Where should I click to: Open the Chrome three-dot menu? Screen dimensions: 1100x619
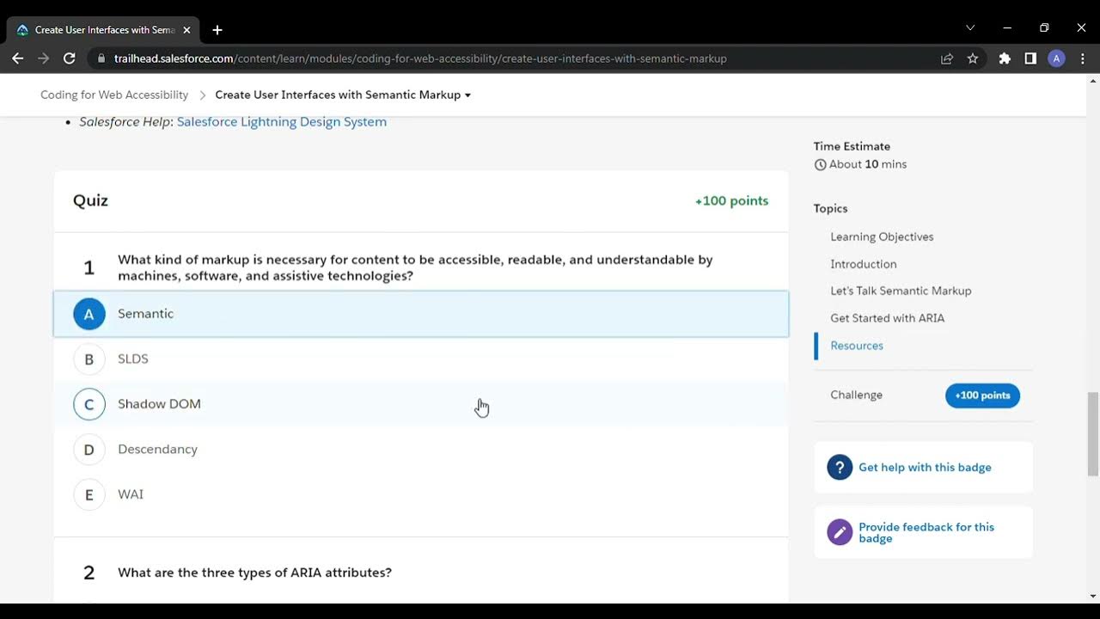click(1082, 58)
